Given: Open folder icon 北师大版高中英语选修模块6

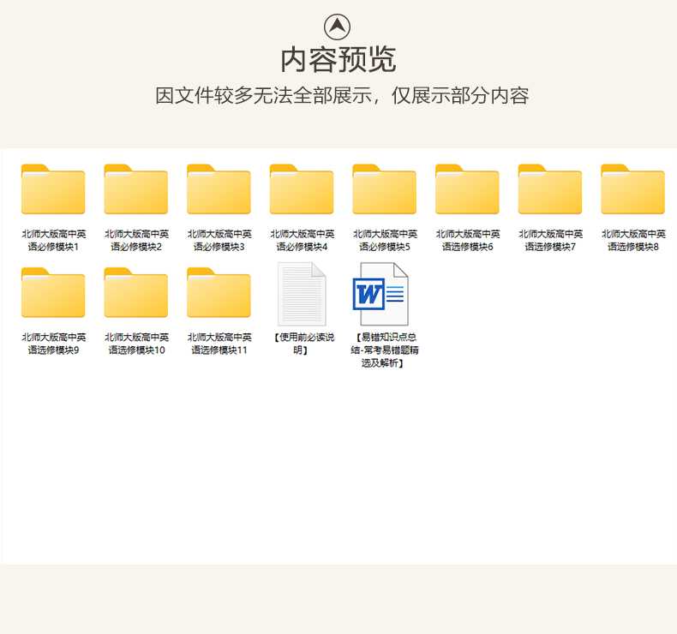Looking at the screenshot, I should tap(467, 189).
